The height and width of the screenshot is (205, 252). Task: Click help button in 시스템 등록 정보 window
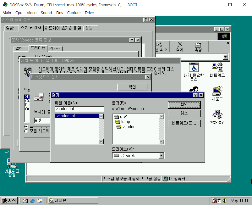[145, 19]
